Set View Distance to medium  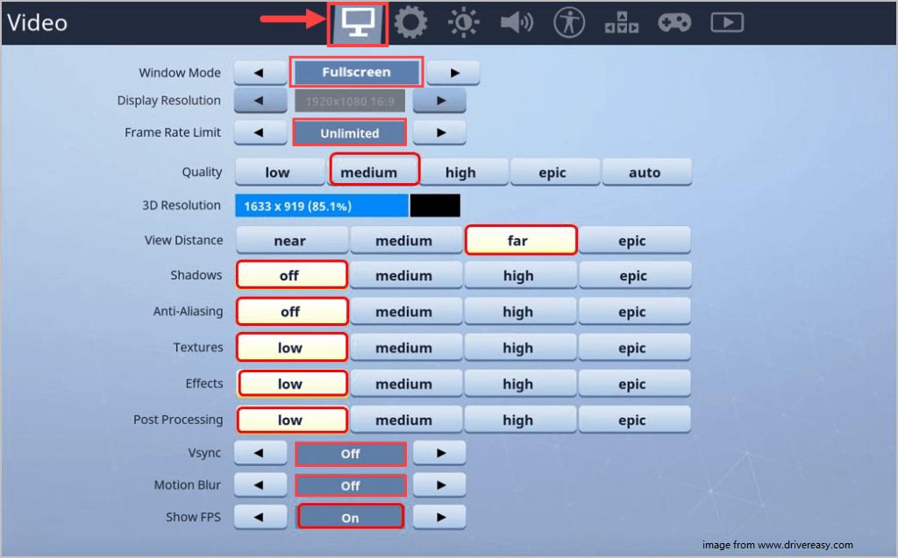tap(406, 240)
